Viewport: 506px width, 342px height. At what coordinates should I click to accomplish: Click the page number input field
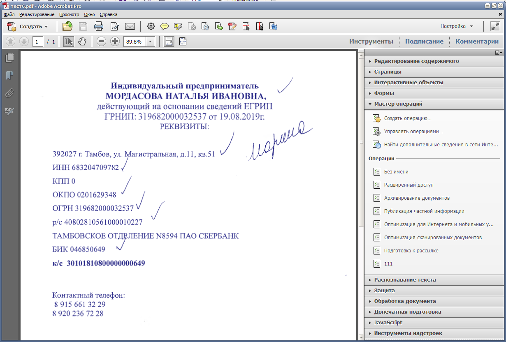click(37, 42)
